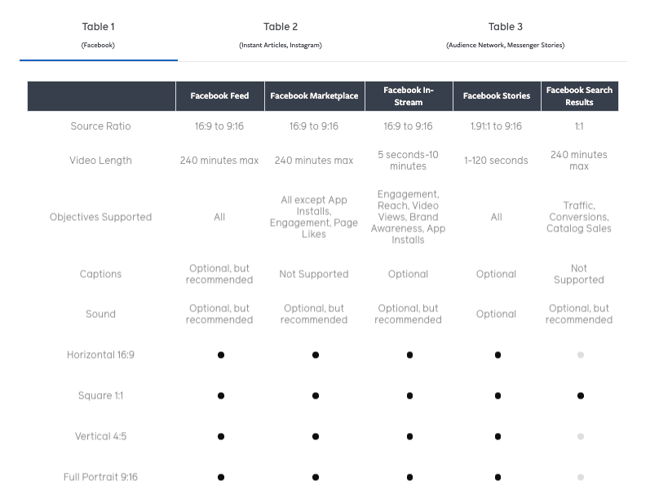Click the Square 1:1 row label
This screenshot has width=659, height=503.
100,395
